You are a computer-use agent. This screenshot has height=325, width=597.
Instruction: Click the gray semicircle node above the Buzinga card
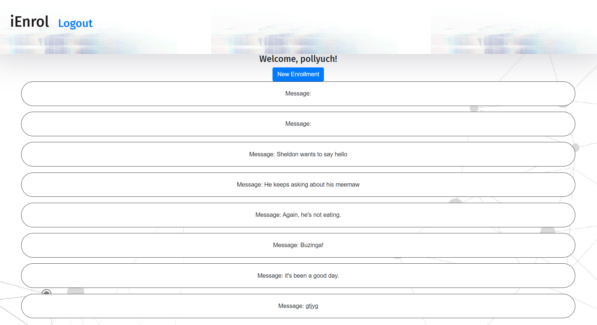click(x=548, y=230)
